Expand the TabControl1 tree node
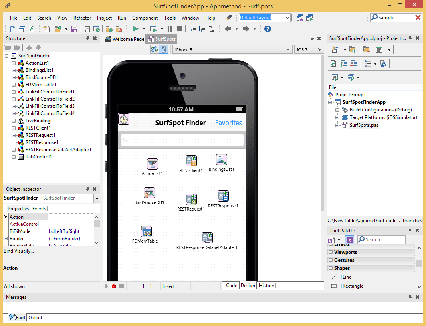The width and height of the screenshot is (426, 326). (14, 157)
